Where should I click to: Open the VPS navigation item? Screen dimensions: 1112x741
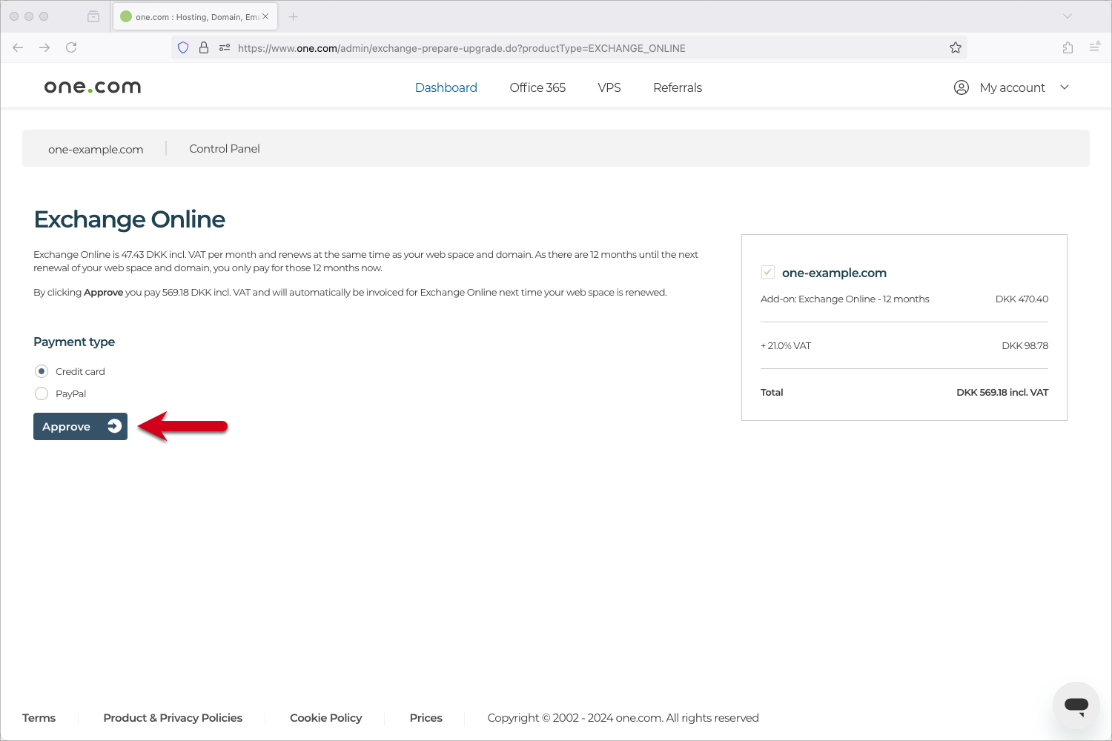pos(609,87)
